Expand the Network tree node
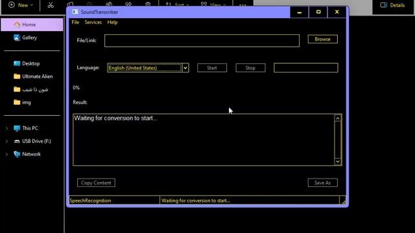Screen dimensions: 415x233 pos(6,154)
